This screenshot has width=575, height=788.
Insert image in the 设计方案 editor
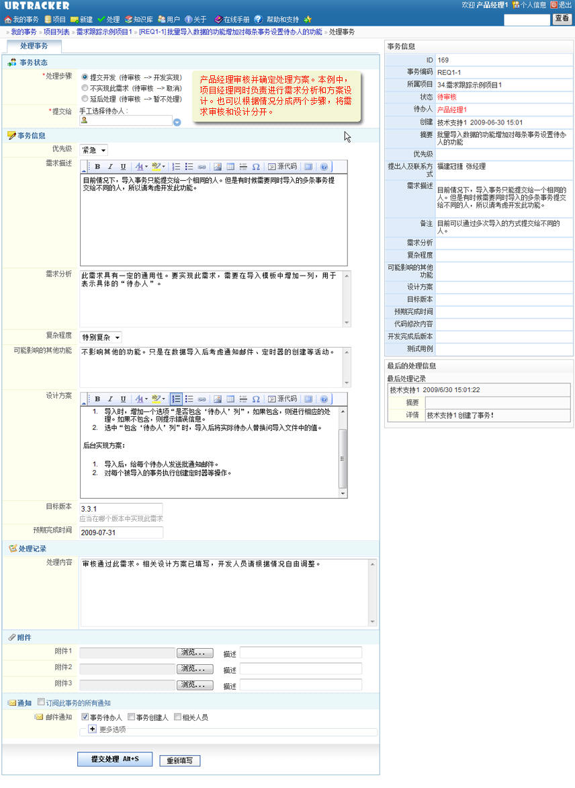(218, 399)
